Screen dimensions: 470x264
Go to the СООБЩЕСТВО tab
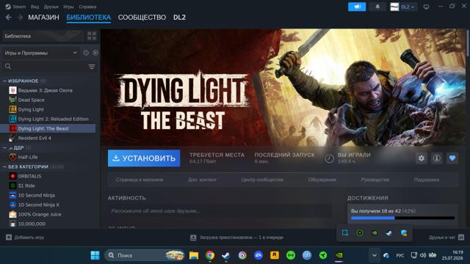pyautogui.click(x=142, y=18)
